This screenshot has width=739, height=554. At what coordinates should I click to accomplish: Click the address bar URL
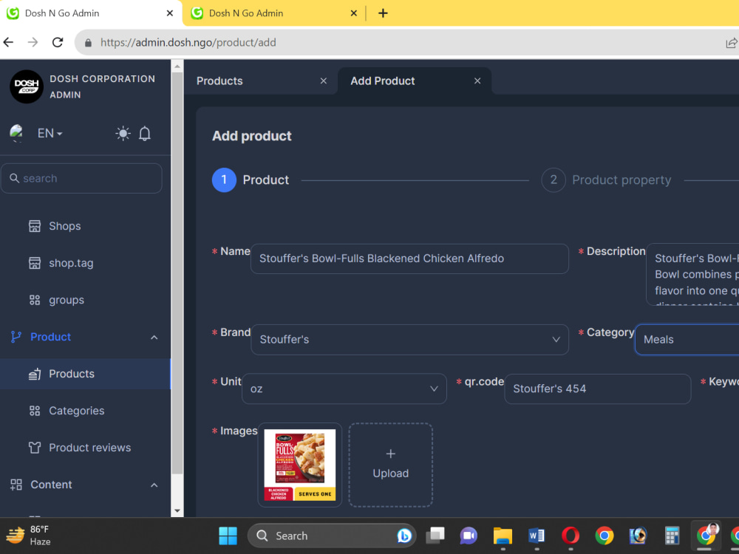188,42
